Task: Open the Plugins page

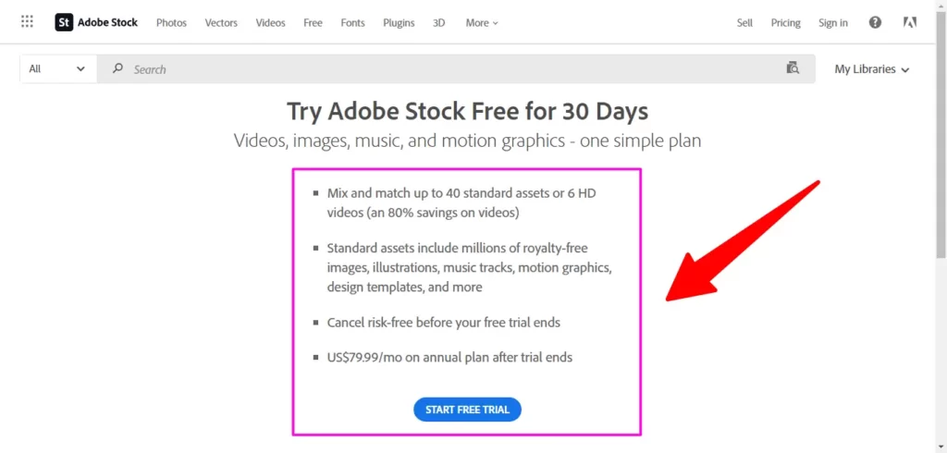Action: click(399, 23)
